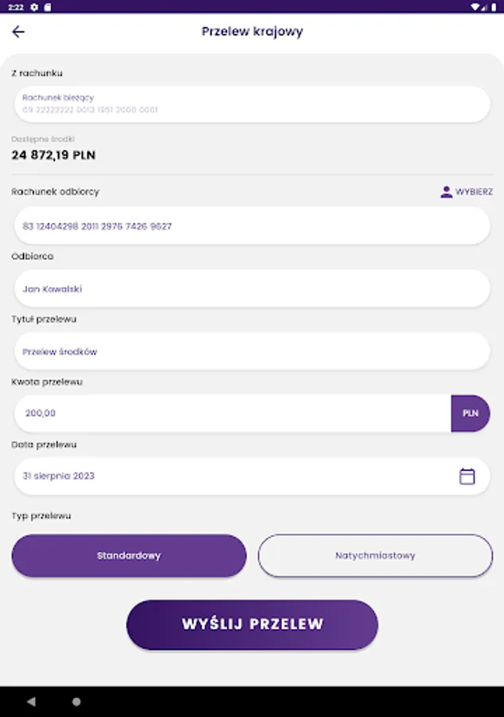Viewport: 504px width, 717px height.
Task: Tap the battery icon in status bar
Action: [494, 7]
